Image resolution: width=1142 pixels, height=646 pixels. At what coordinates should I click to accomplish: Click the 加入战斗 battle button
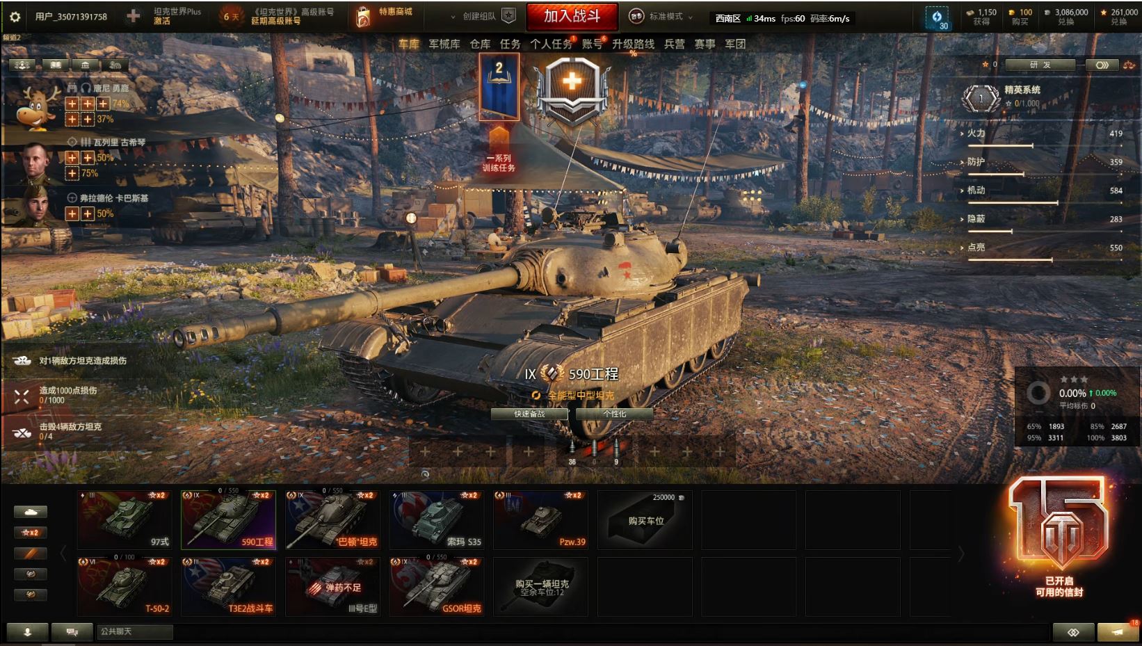(572, 16)
